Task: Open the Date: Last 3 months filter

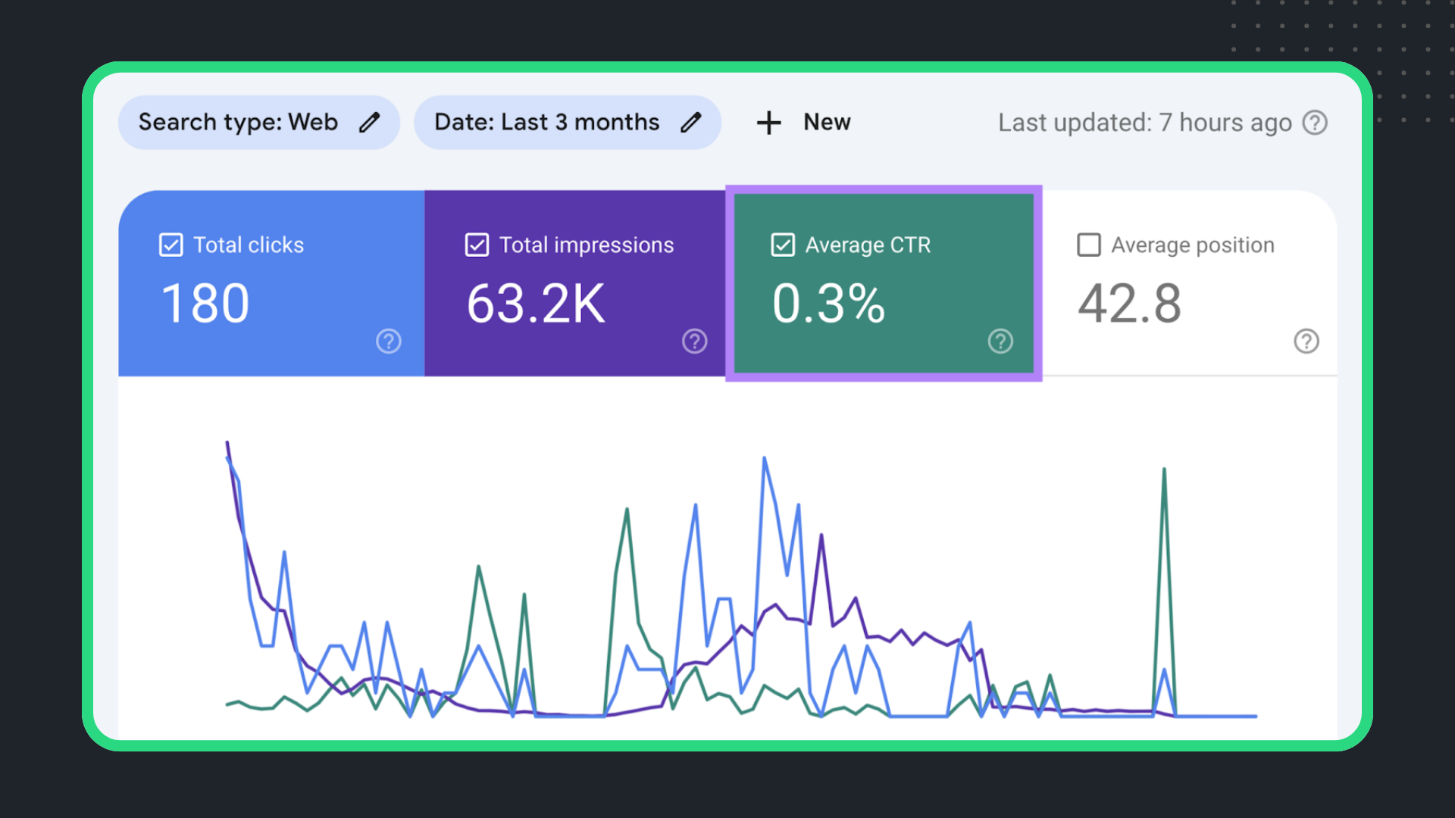Action: [546, 123]
